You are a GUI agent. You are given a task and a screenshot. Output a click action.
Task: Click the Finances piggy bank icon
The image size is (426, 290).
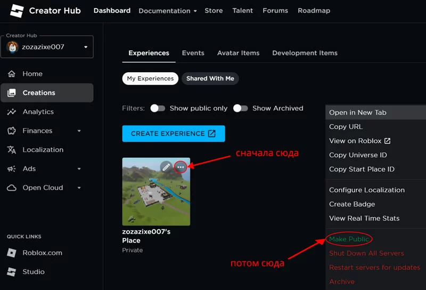tap(12, 131)
